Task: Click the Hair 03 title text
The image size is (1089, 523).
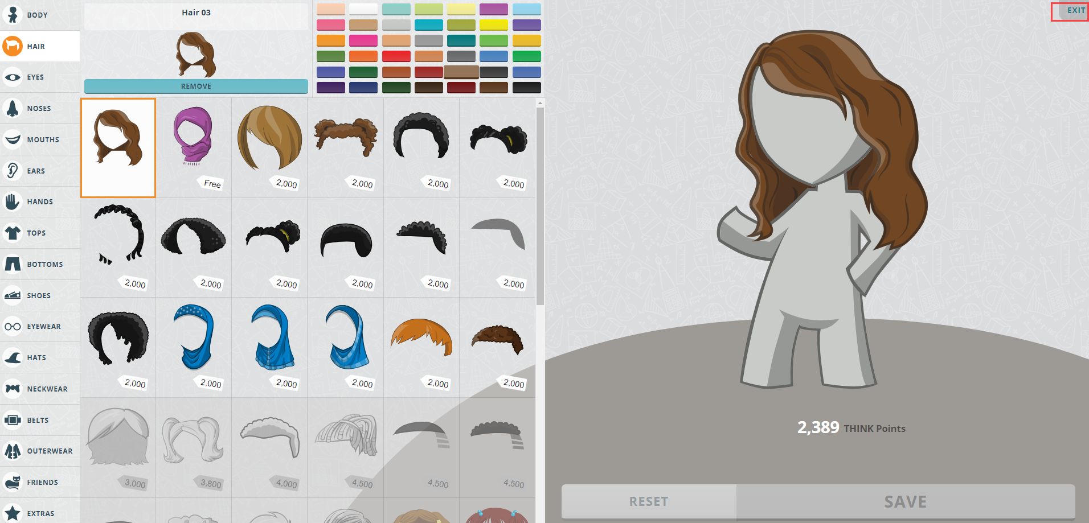Action: [196, 13]
